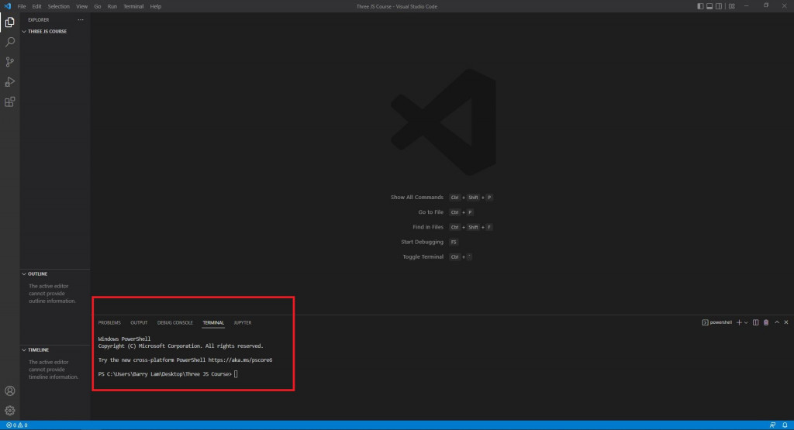
Task: Click the Microsoft copyright line in terminal
Action: click(x=181, y=346)
